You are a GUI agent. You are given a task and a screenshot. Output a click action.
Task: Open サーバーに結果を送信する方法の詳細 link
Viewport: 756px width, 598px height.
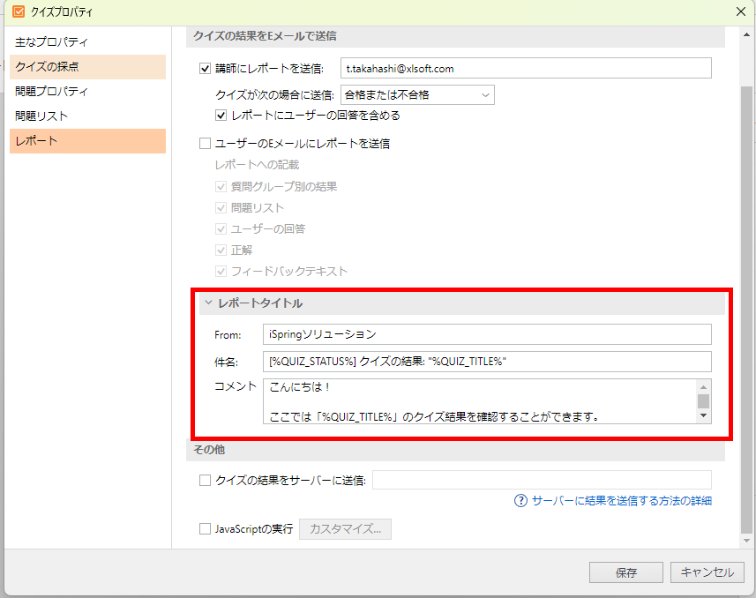(x=621, y=501)
